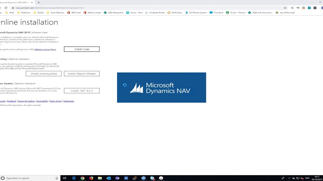Viewport: 323px width, 181px height.
Task: Open Task View from the taskbar
Action: tap(65, 178)
